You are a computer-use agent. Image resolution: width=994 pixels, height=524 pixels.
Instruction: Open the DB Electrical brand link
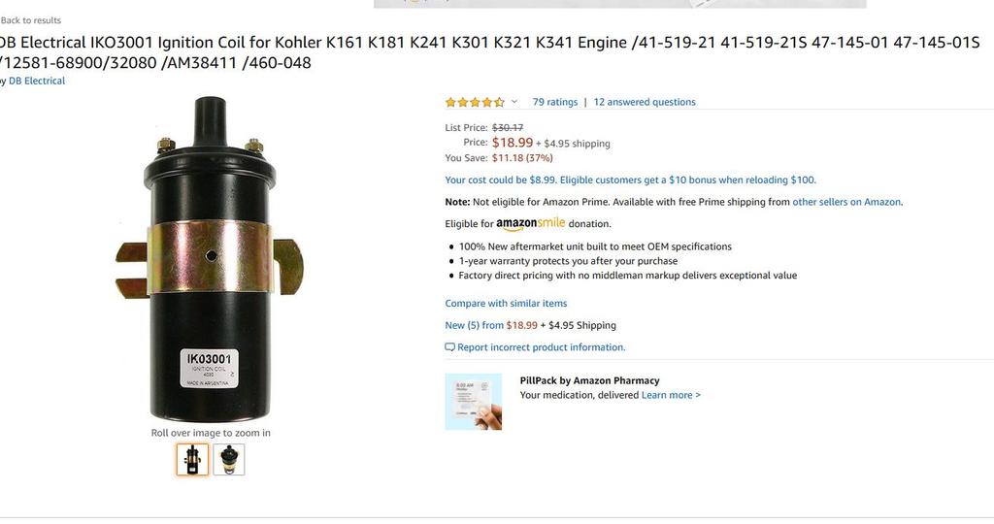(x=37, y=81)
